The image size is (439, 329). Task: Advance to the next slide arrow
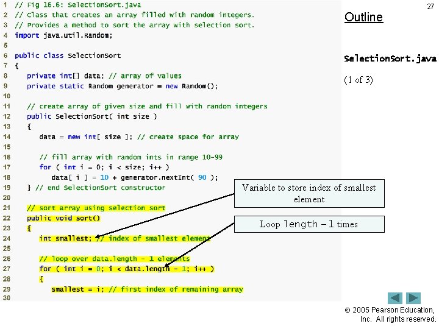pyautogui.click(x=413, y=298)
